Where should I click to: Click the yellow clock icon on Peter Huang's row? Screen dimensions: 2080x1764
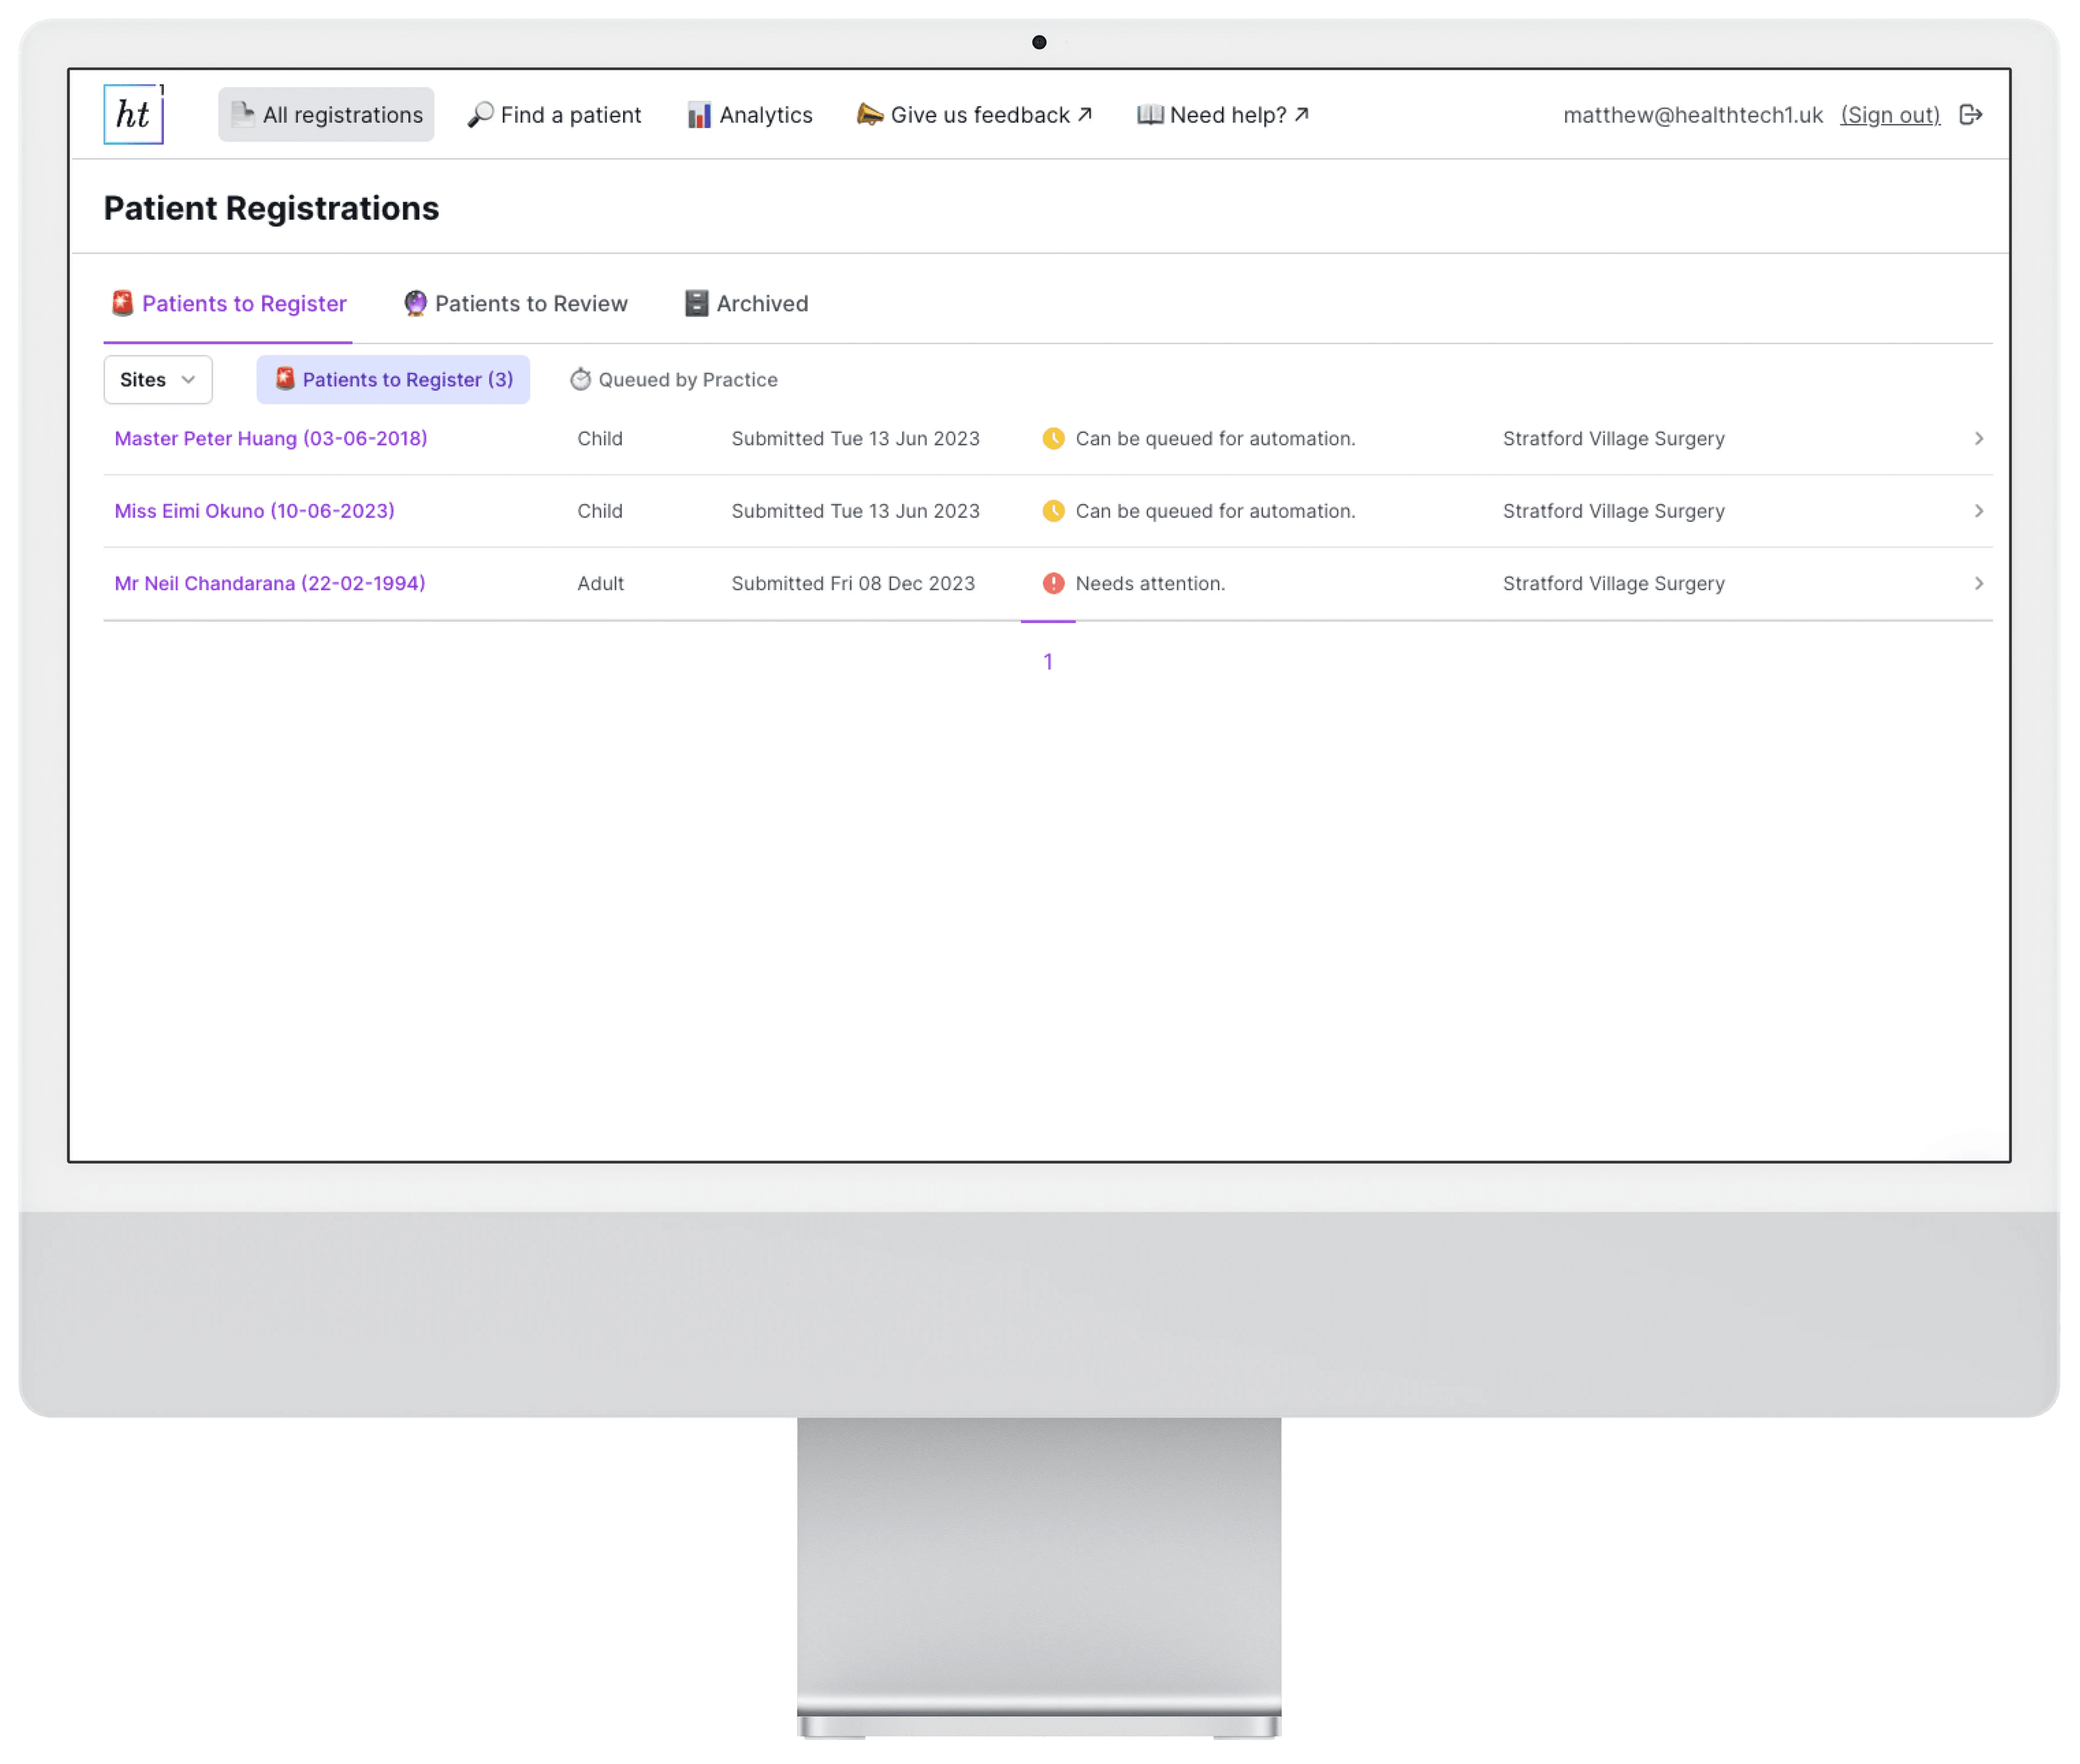click(1054, 438)
